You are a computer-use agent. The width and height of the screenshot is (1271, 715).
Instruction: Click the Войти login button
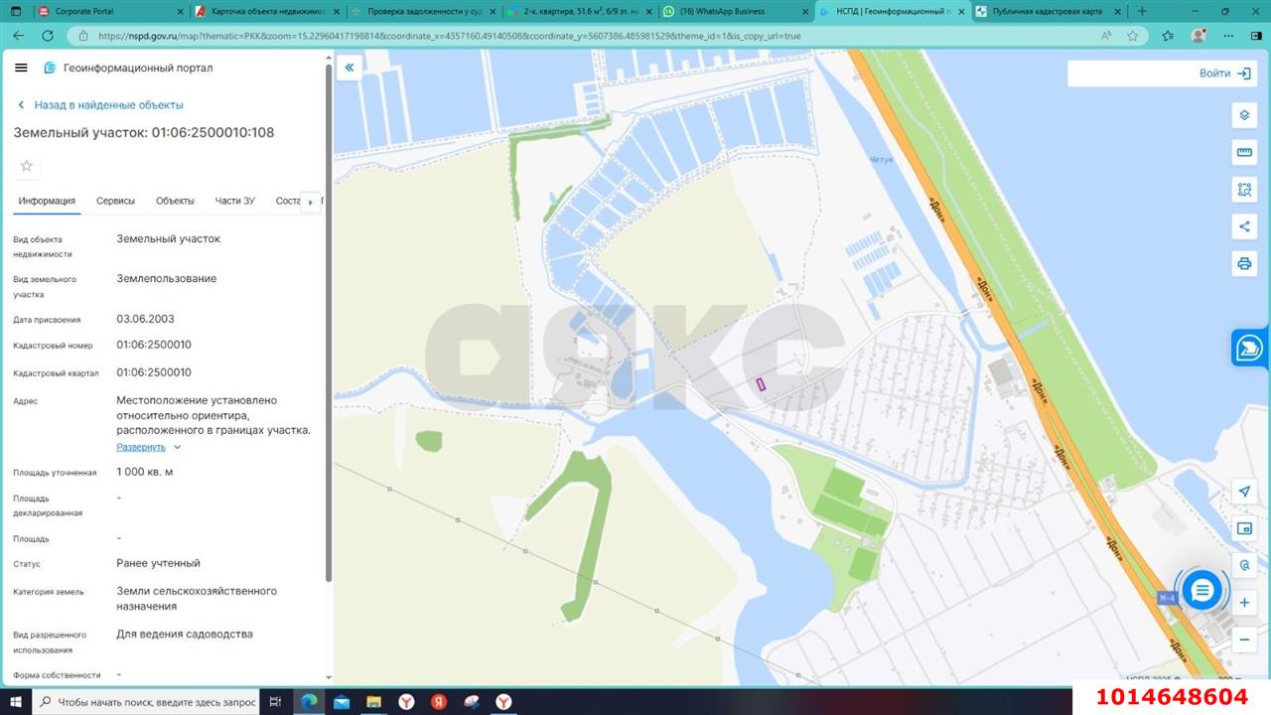[x=1224, y=73]
